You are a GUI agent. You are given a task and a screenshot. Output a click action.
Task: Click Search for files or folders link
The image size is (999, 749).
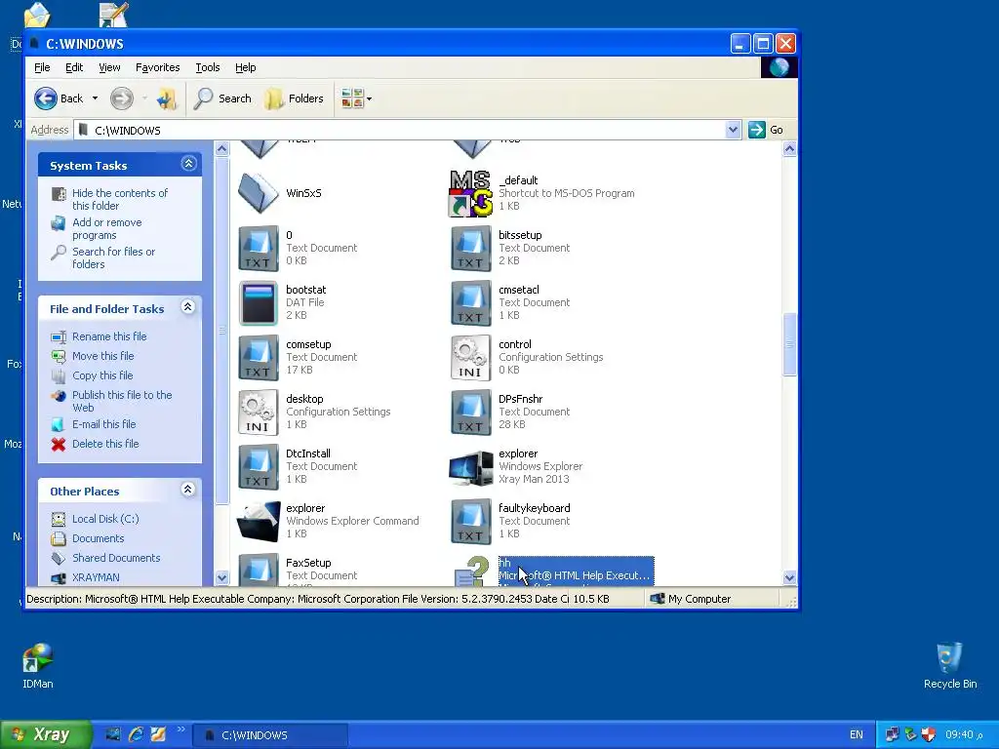(x=113, y=257)
